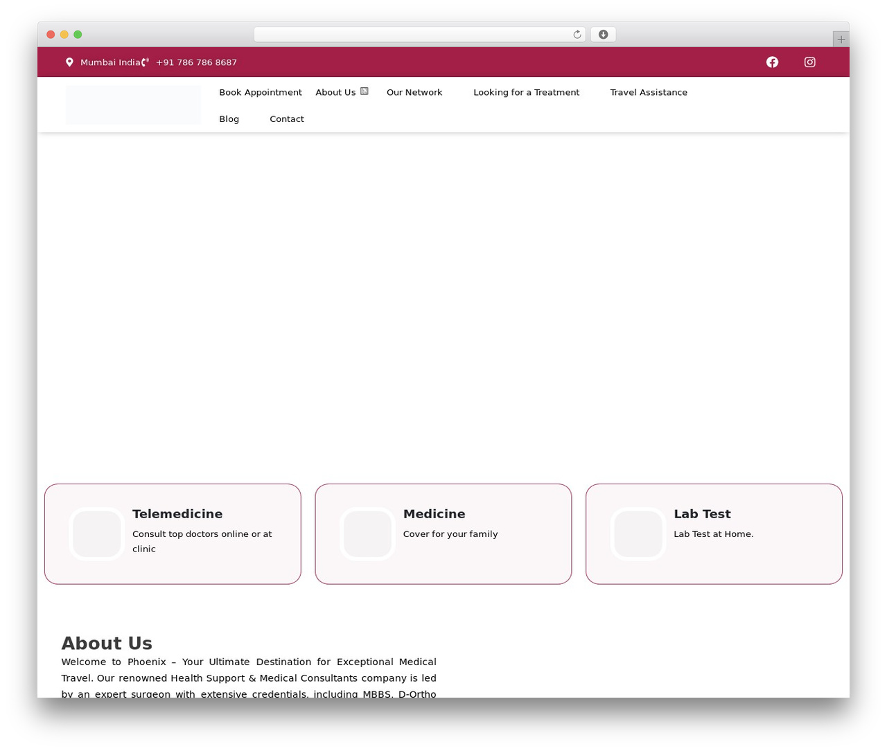Open the Instagram profile icon

[x=809, y=62]
